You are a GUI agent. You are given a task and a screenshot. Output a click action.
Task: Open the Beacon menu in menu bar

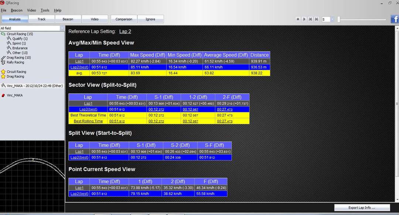click(17, 10)
